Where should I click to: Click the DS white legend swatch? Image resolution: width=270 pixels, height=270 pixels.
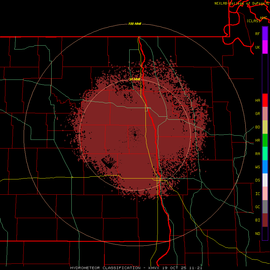pyautogui.click(x=265, y=180)
